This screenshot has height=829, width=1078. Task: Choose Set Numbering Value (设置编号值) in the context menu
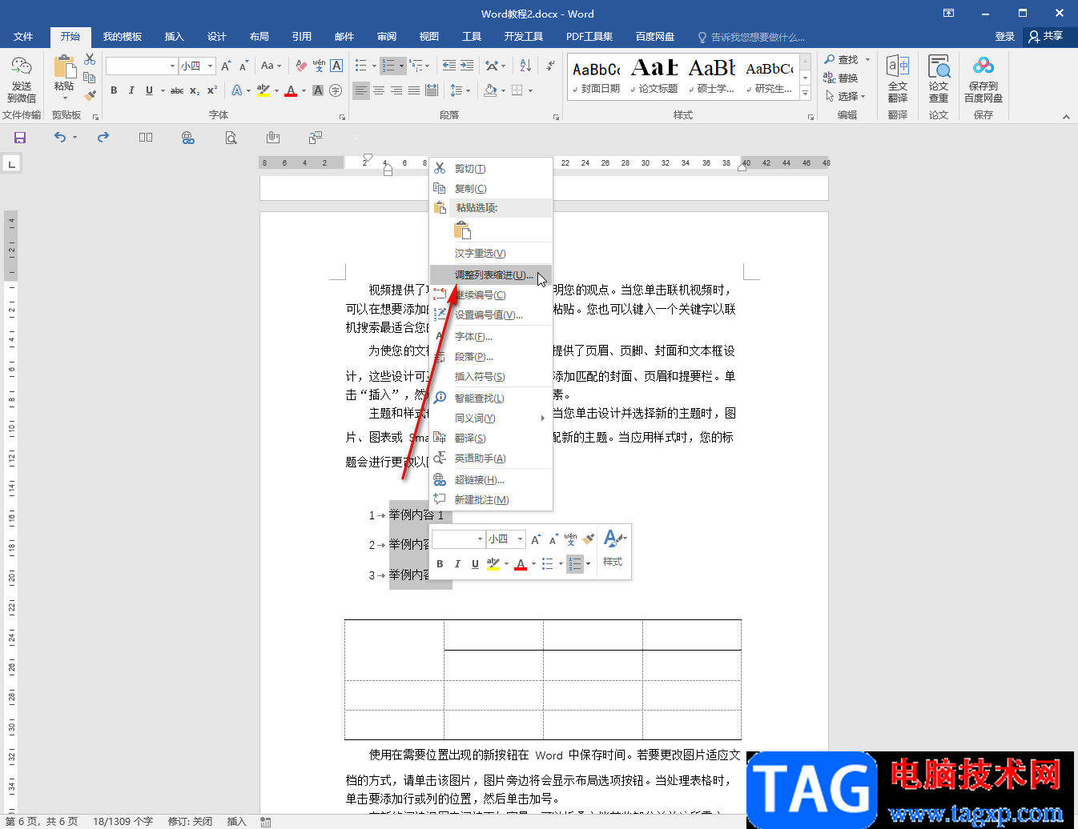tap(491, 315)
